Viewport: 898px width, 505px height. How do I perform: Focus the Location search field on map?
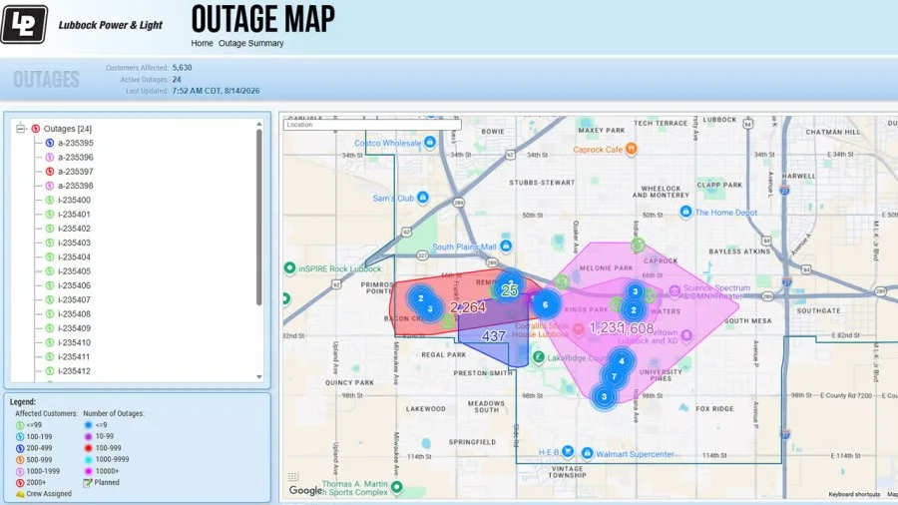(372, 124)
